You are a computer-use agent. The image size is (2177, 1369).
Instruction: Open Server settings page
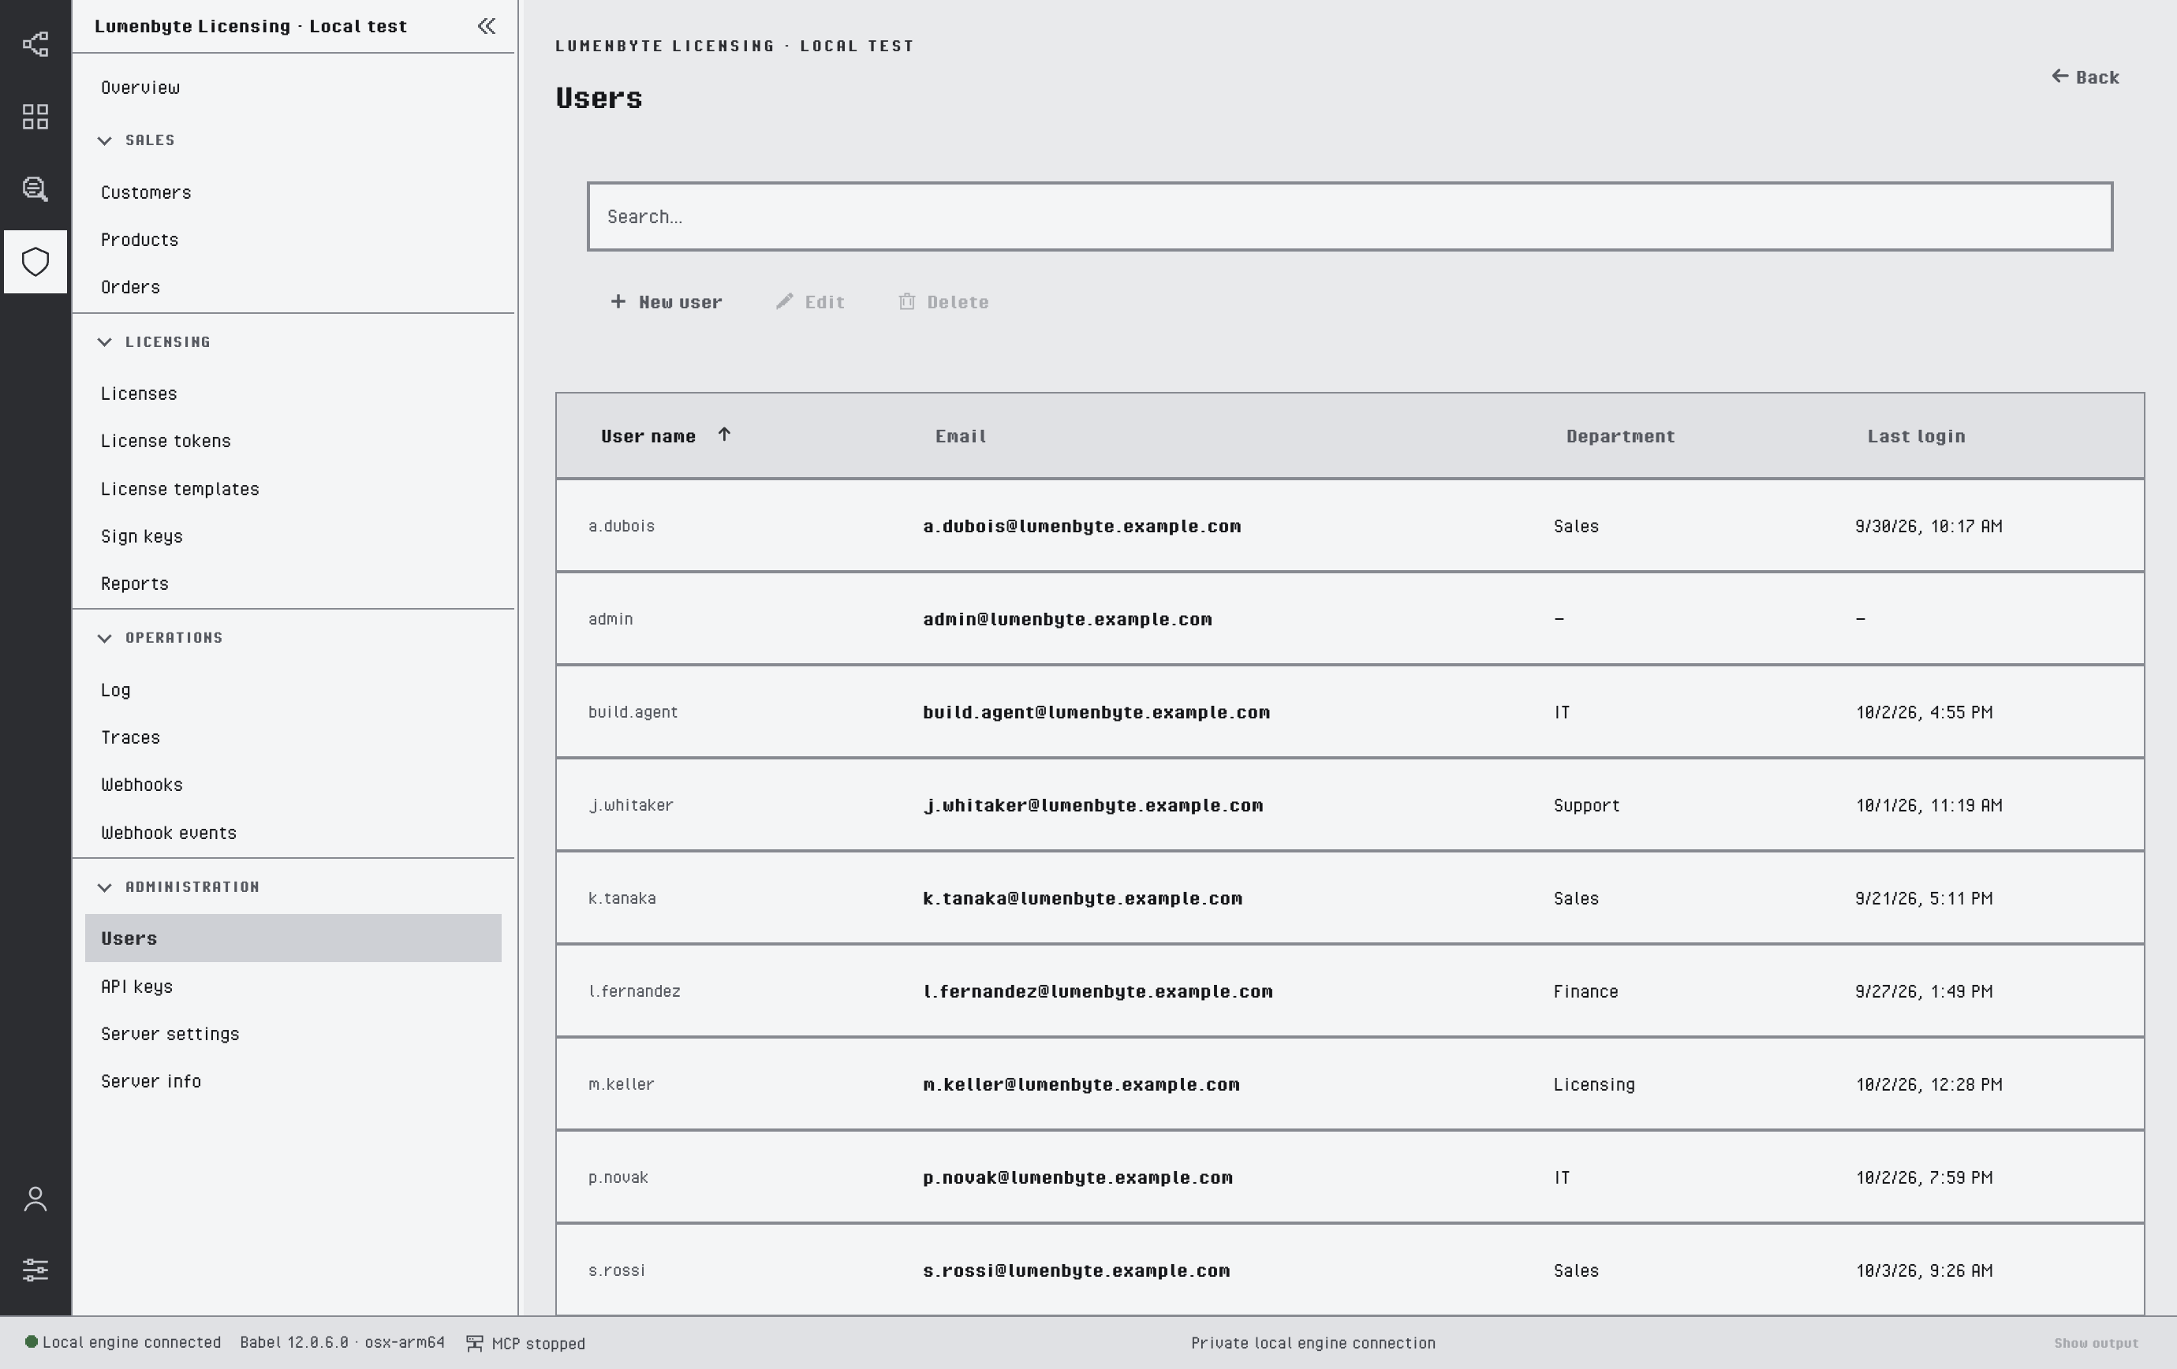coord(170,1034)
